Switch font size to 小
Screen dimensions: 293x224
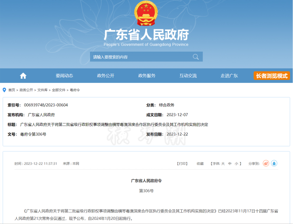click(x=236, y=163)
